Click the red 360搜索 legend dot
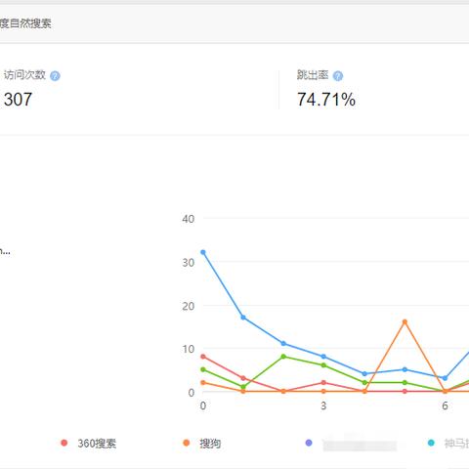 (x=64, y=443)
